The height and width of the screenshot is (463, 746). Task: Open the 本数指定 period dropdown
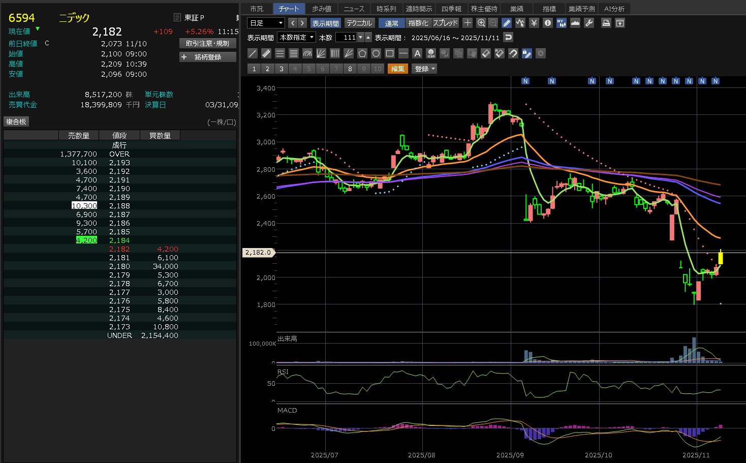297,37
